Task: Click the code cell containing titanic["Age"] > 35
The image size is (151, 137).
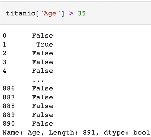Action: coord(75,13)
